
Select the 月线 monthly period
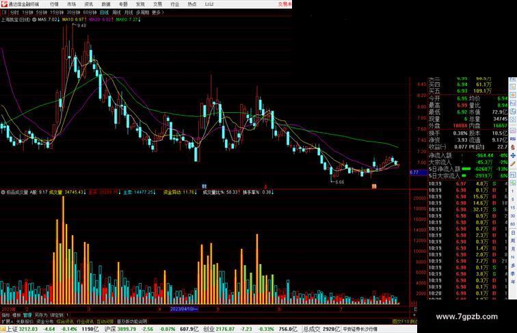[x=129, y=12]
